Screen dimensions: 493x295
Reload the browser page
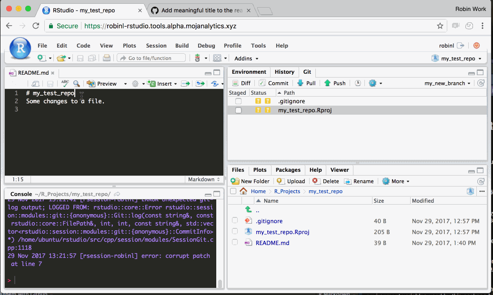point(36,26)
